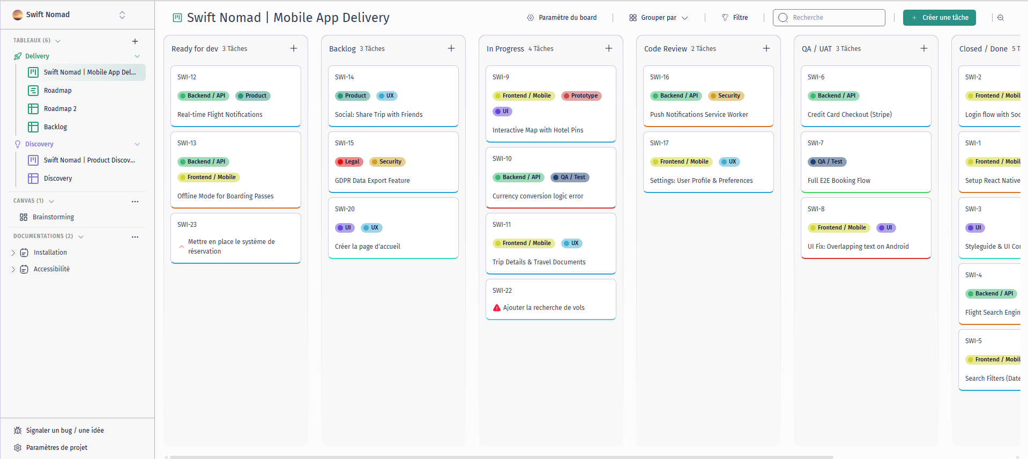This screenshot has width=1028, height=459.
Task: Select the Swift Nomad Mobile App Delivery board
Action: 86,72
